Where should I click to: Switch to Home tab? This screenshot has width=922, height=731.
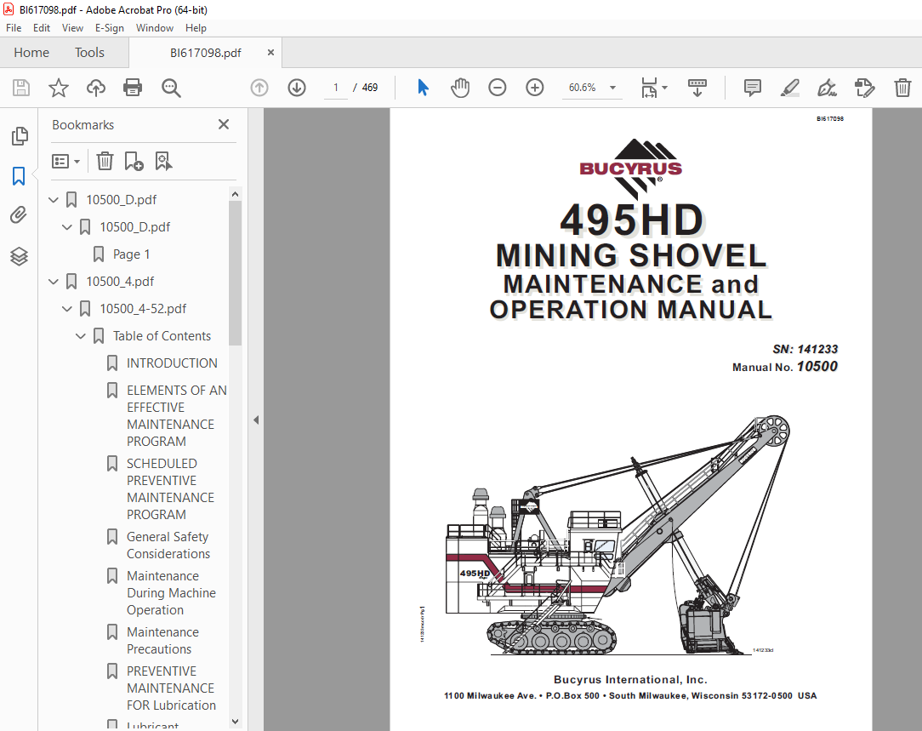tap(31, 53)
